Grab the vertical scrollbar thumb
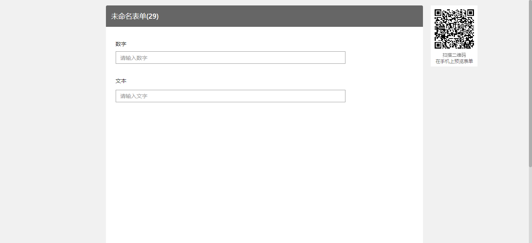Image resolution: width=532 pixels, height=243 pixels. pos(530,84)
